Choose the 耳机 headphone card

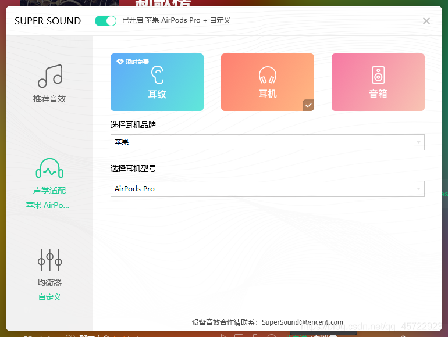click(x=268, y=82)
